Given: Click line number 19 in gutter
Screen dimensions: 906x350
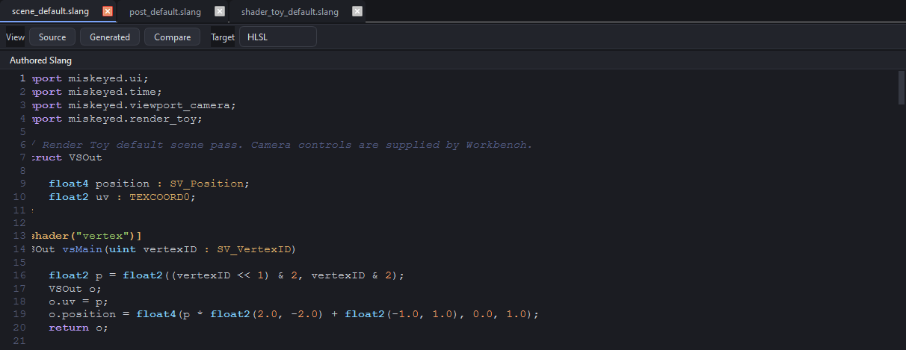Looking at the screenshot, I should point(20,314).
